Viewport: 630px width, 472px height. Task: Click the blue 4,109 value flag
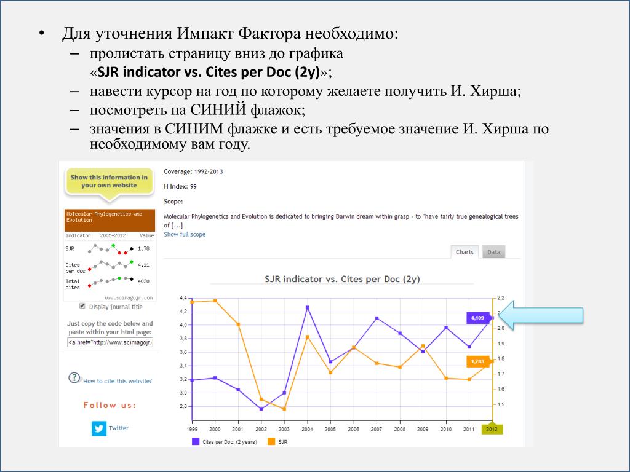(x=477, y=318)
